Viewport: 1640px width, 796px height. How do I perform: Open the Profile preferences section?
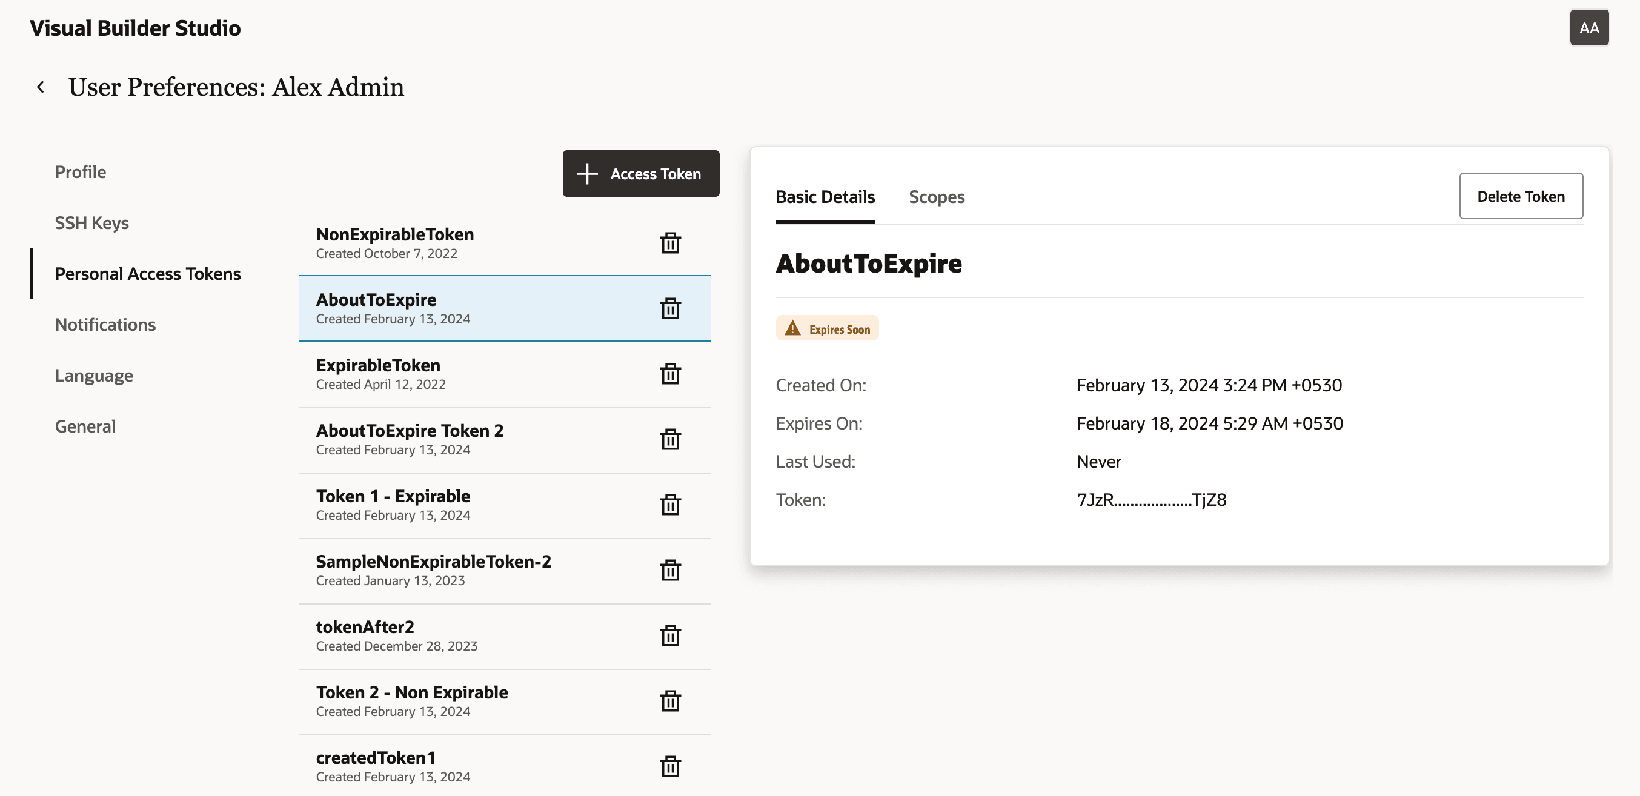80,172
